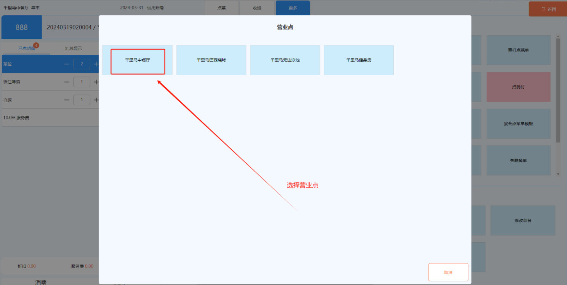The image size is (567, 285).
Task: Decrease 珠江啤酒 quantity with minus icon
Action: 67,82
